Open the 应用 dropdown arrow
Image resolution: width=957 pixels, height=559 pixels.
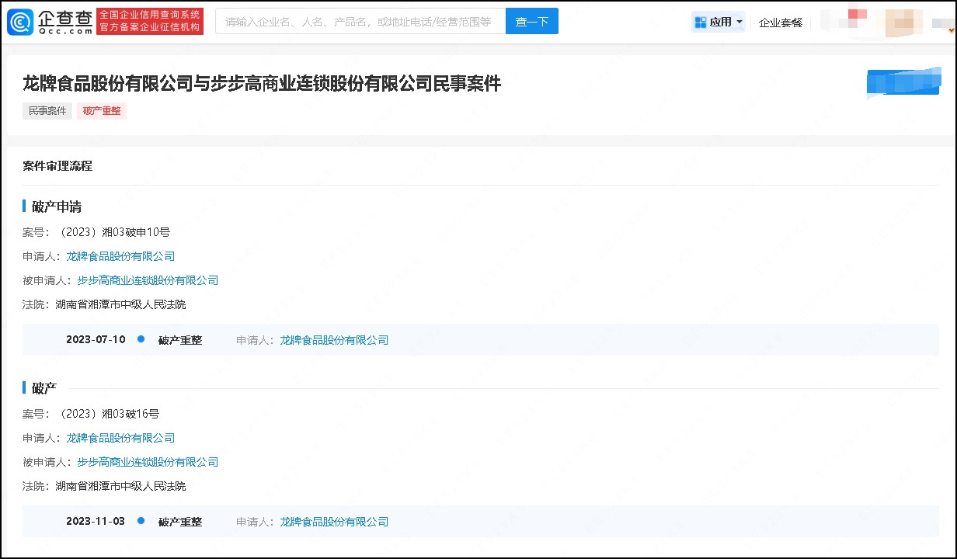739,23
